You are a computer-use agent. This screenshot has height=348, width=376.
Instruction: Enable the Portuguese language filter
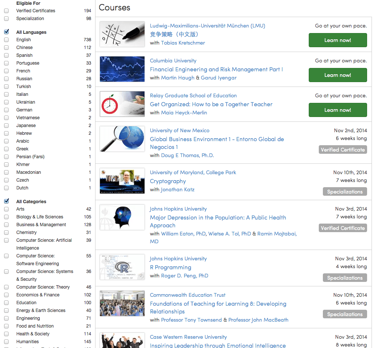pyautogui.click(x=6, y=63)
